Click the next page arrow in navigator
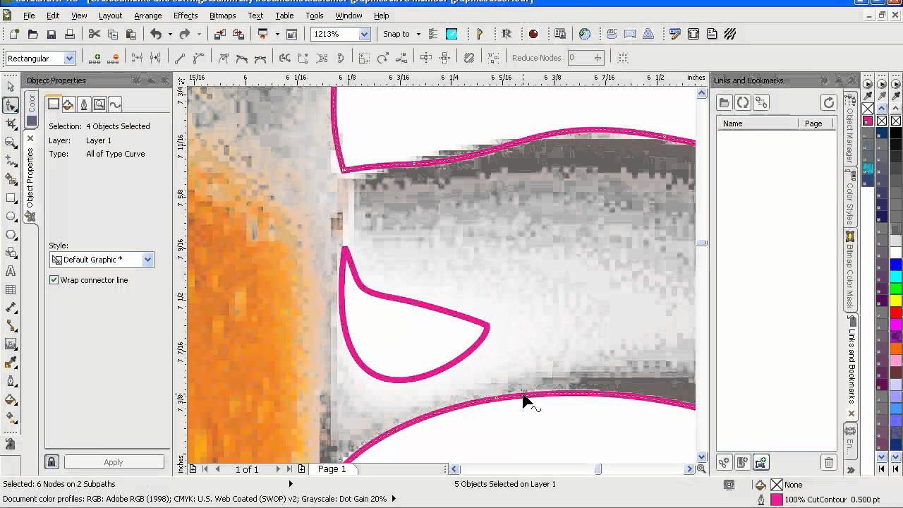This screenshot has height=508, width=903. (x=278, y=469)
